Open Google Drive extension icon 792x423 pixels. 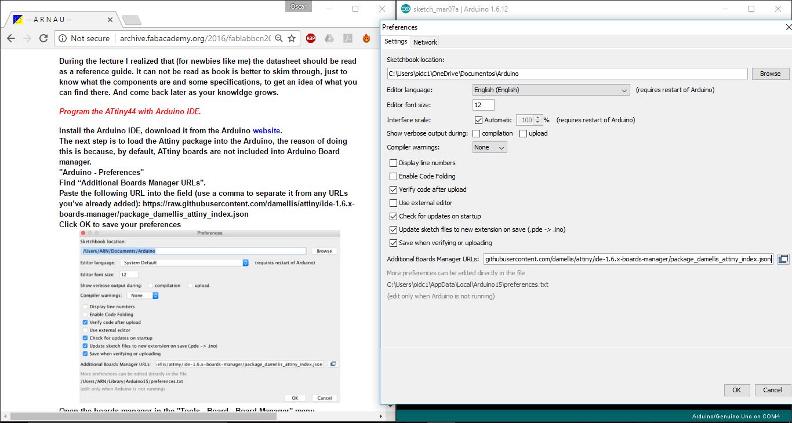(x=329, y=38)
